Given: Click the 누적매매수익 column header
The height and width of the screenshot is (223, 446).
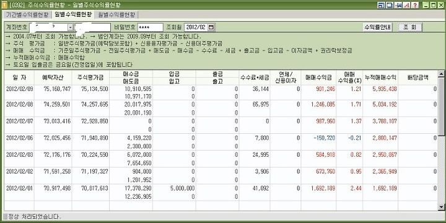Looking at the screenshot, I should click(380, 77).
